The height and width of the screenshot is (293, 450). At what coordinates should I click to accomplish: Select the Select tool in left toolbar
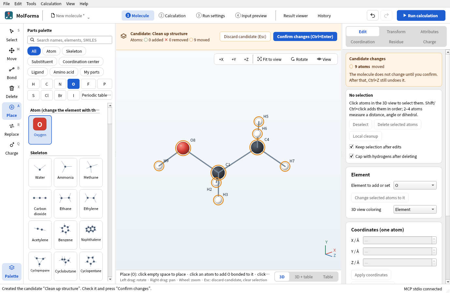[12, 35]
